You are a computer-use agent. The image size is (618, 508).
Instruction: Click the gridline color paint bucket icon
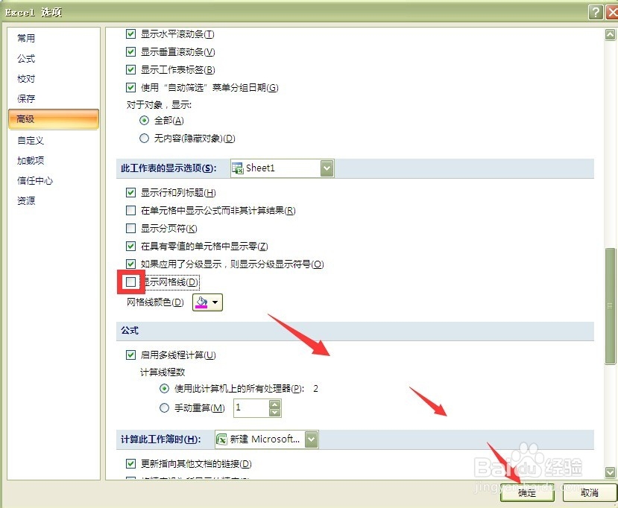point(201,302)
